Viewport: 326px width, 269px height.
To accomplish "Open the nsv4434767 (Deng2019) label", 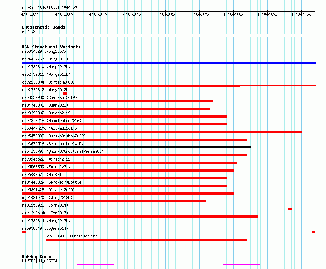I will coord(45,59).
